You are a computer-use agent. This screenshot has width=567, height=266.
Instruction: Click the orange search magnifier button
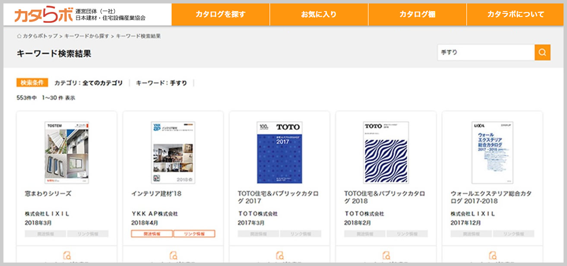pyautogui.click(x=542, y=52)
